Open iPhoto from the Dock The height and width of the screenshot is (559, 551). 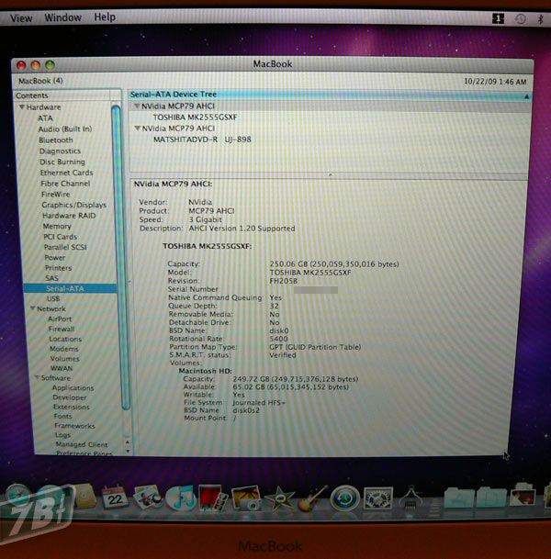click(x=246, y=498)
